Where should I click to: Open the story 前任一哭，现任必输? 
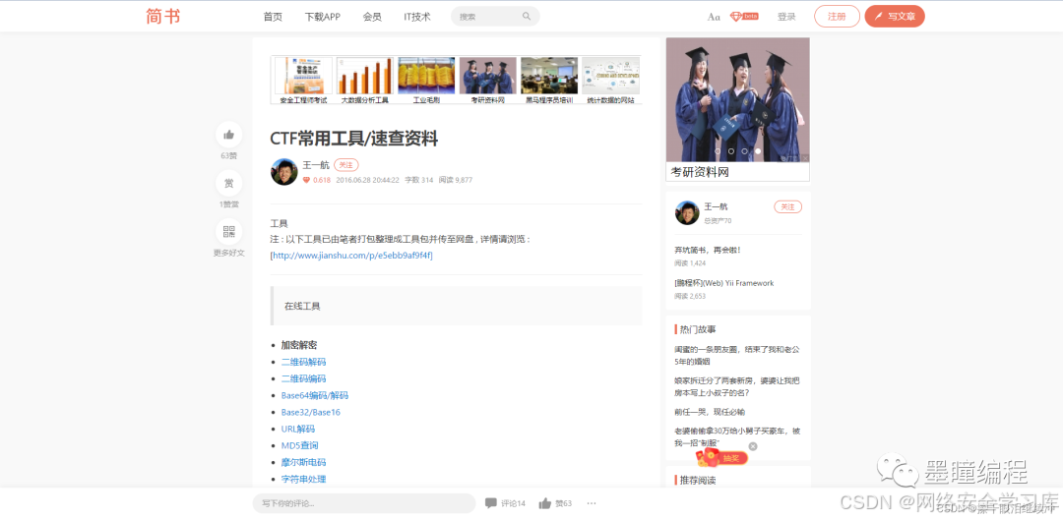pos(710,412)
